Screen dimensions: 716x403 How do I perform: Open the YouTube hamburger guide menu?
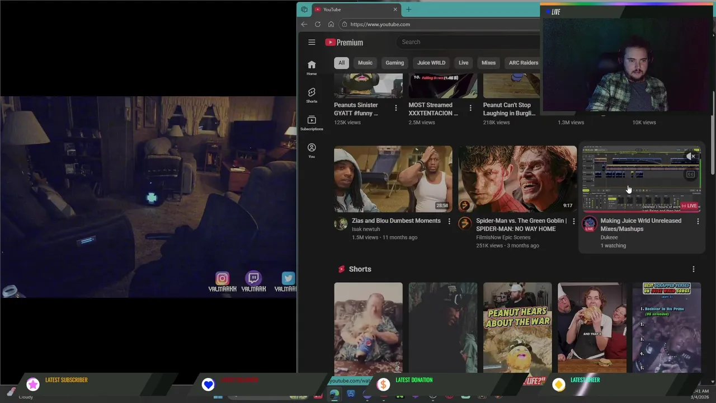click(312, 42)
